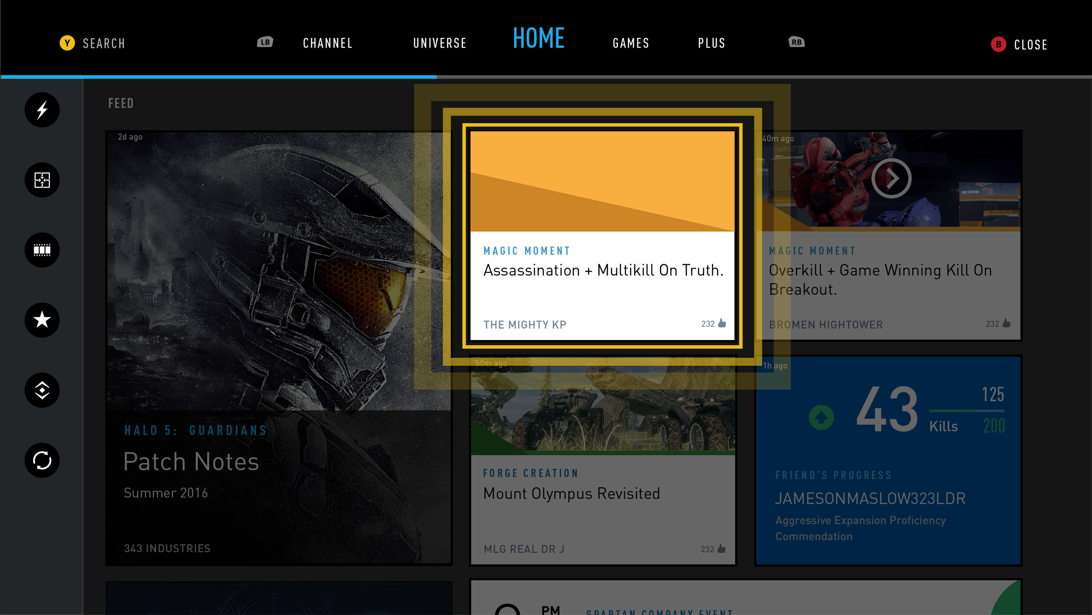1092x615 pixels.
Task: Click the kills progress bar under 125
Action: click(x=967, y=411)
